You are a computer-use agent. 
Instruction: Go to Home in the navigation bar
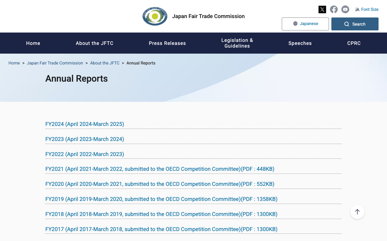pyautogui.click(x=33, y=43)
